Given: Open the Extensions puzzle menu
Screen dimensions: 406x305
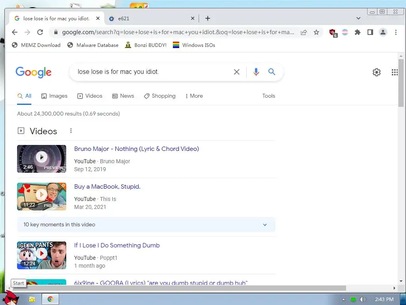Looking at the screenshot, I should (x=358, y=32).
